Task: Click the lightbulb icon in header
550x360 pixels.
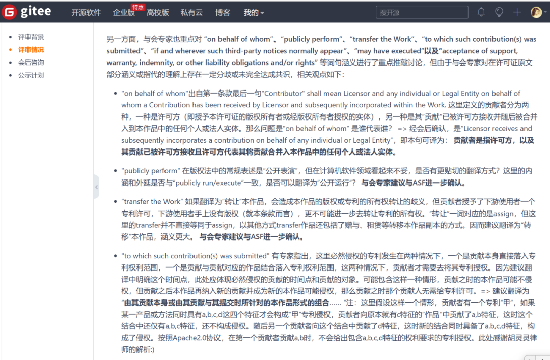Action: (499, 12)
